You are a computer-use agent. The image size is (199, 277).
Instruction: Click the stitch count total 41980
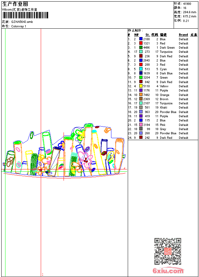(187, 4)
